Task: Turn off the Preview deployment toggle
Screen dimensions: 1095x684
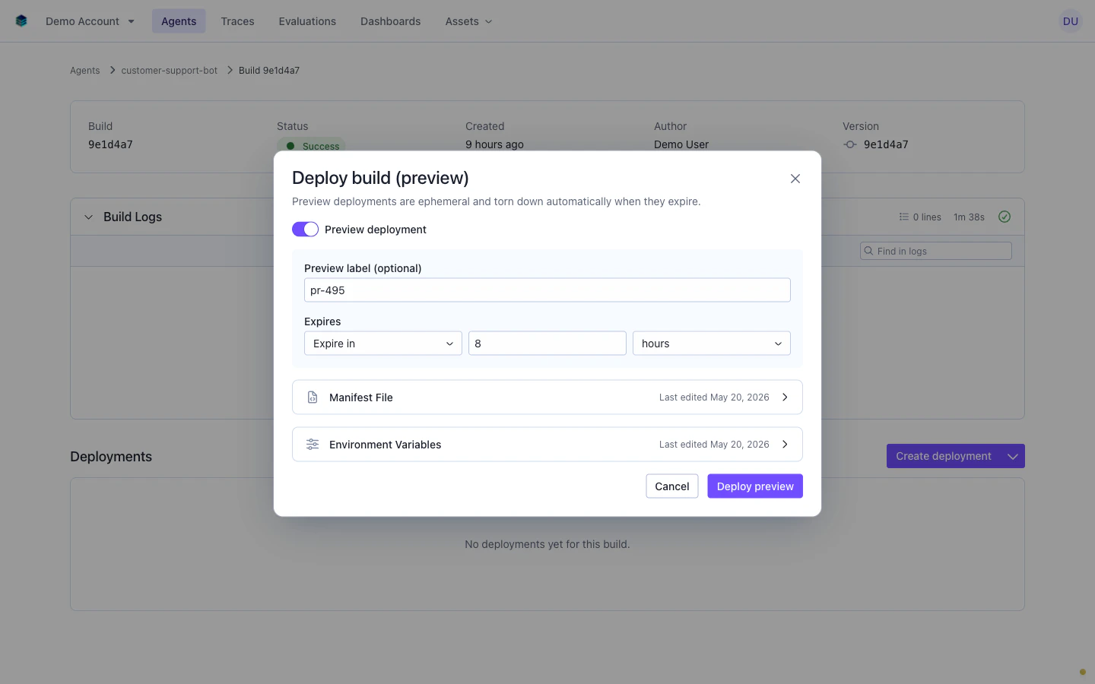Action: pos(305,230)
